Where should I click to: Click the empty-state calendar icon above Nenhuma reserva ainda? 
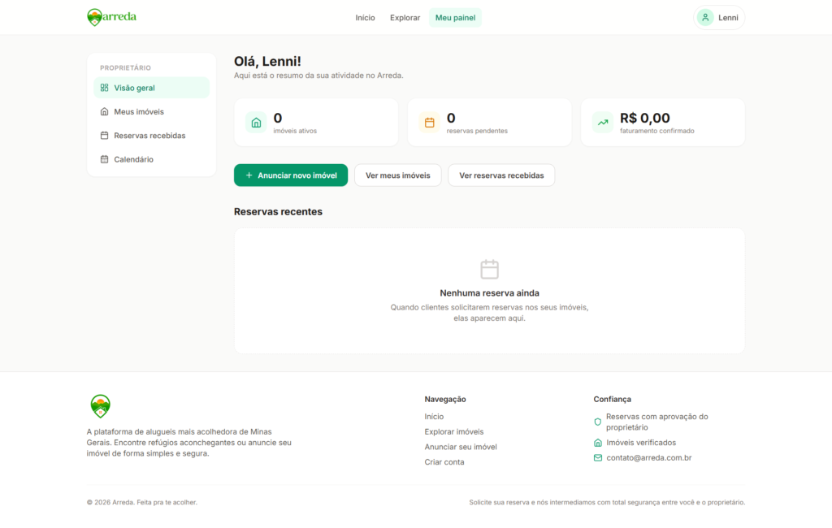point(489,269)
